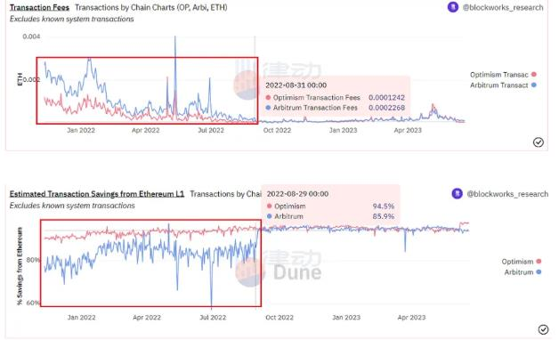The image size is (559, 340).
Task: Open Estimated Transaction Savings from Ethereum L1 link
Action: [x=97, y=194]
